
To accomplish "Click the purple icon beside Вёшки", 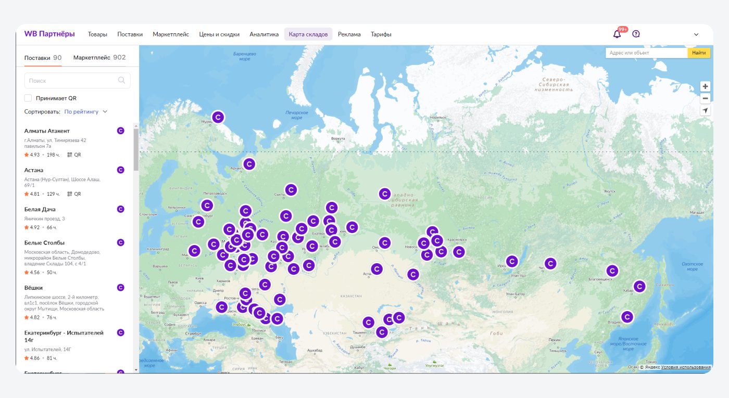I will click(x=121, y=287).
